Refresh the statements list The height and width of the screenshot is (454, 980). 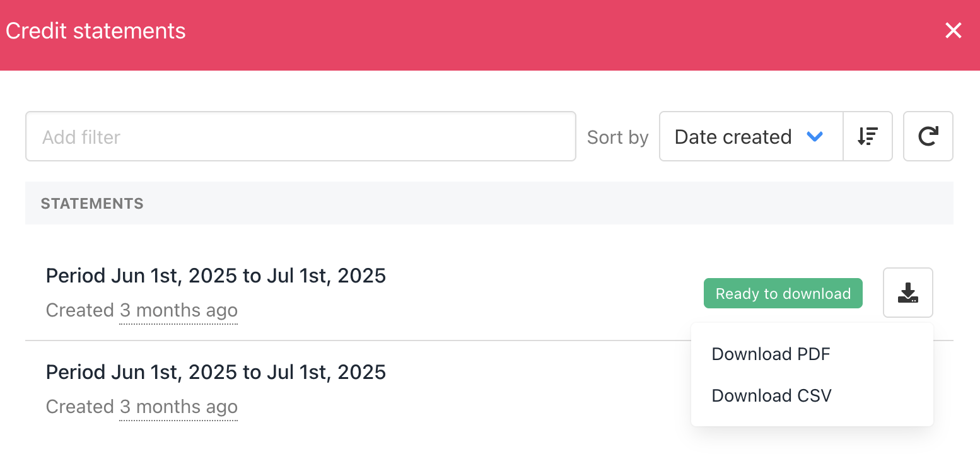(928, 136)
